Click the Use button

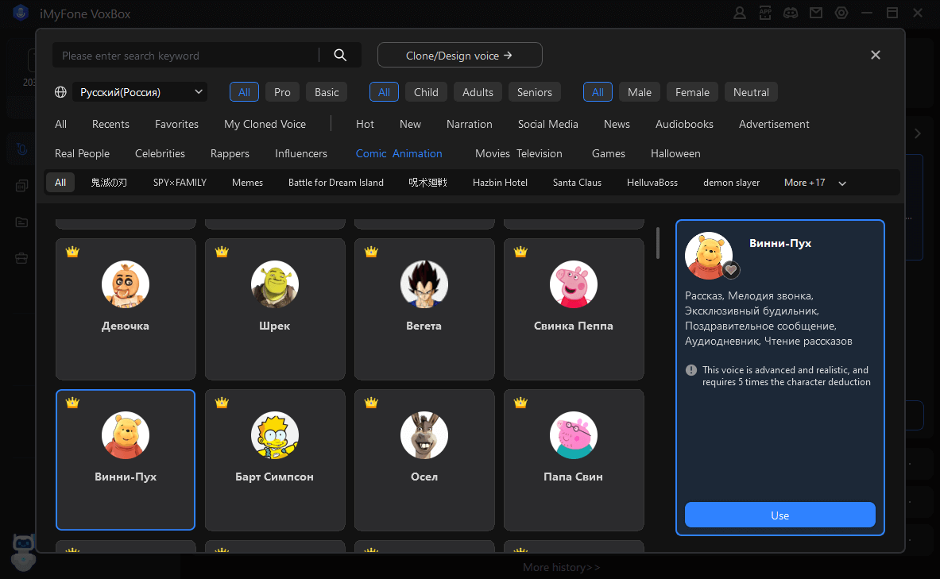point(780,515)
